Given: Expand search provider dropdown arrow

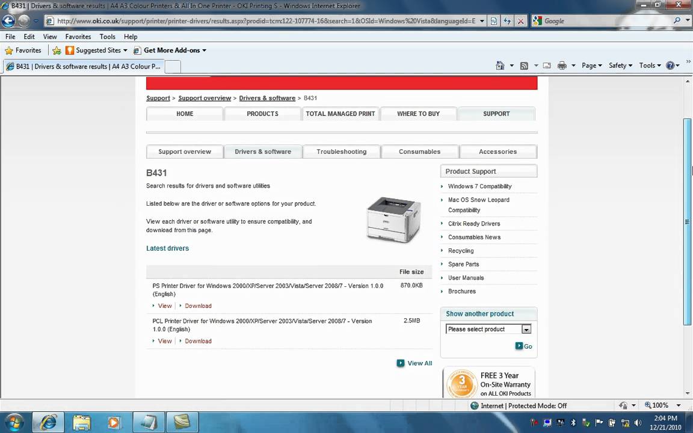Looking at the screenshot, I should click(688, 21).
